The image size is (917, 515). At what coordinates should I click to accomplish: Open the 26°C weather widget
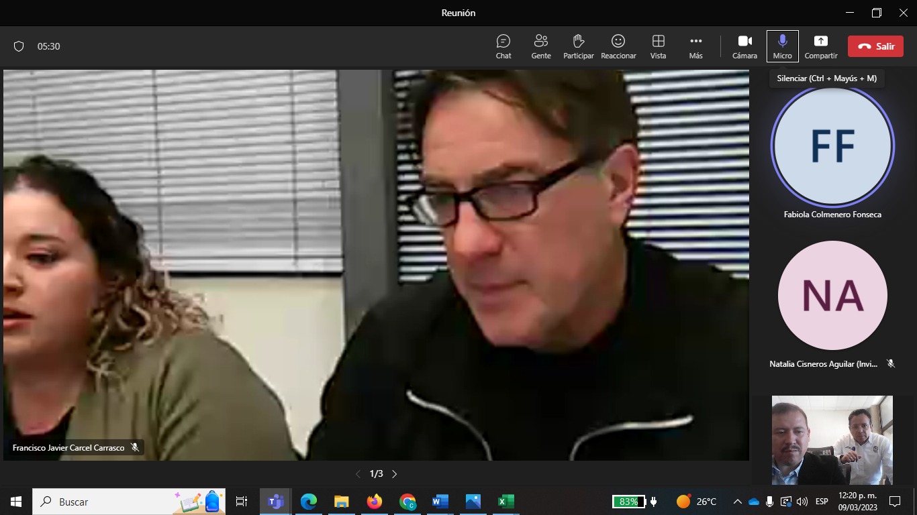click(697, 502)
